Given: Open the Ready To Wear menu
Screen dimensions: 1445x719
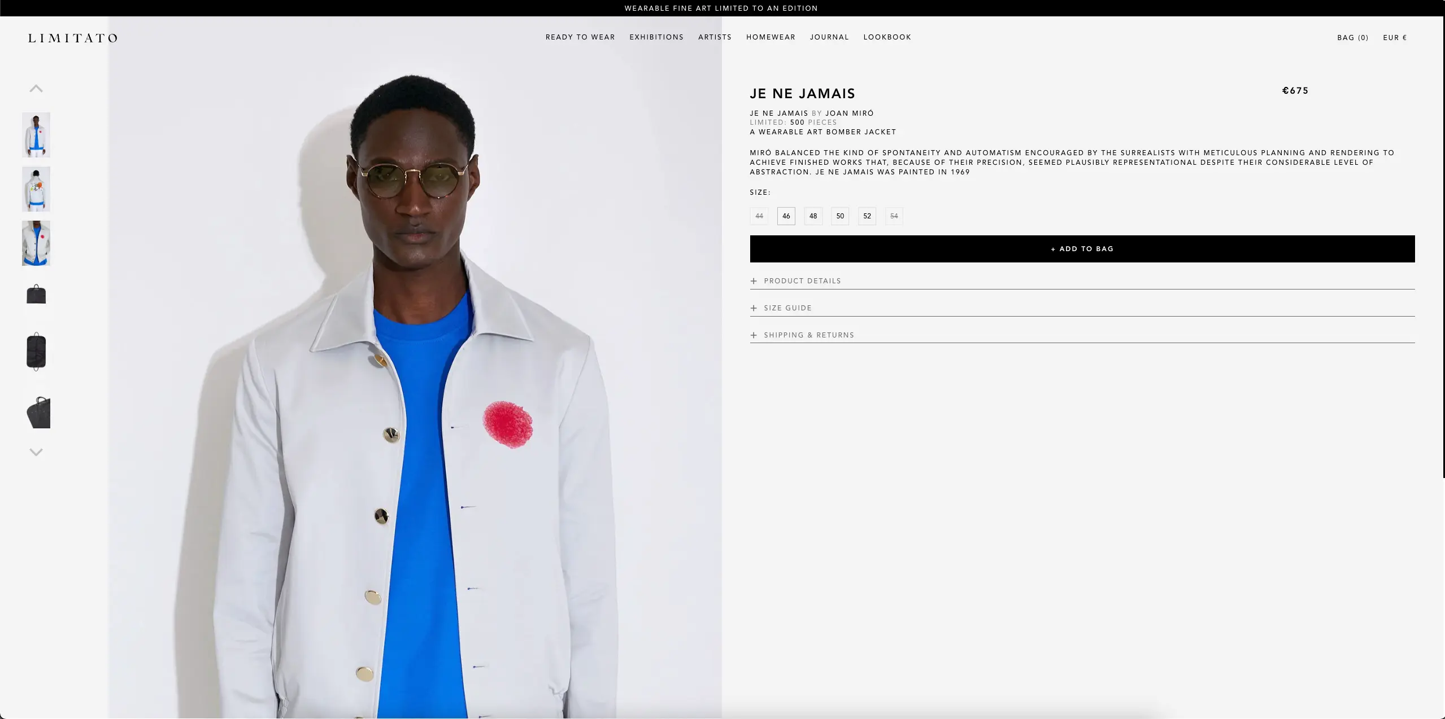Looking at the screenshot, I should [580, 37].
